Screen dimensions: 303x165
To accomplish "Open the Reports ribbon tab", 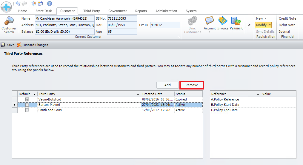I will [141, 11].
